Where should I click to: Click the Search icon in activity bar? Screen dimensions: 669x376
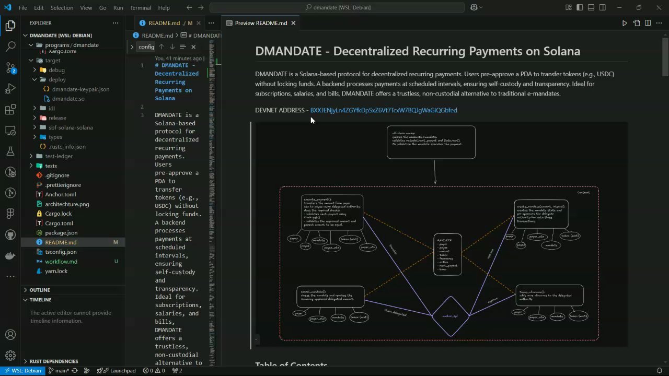coord(10,46)
